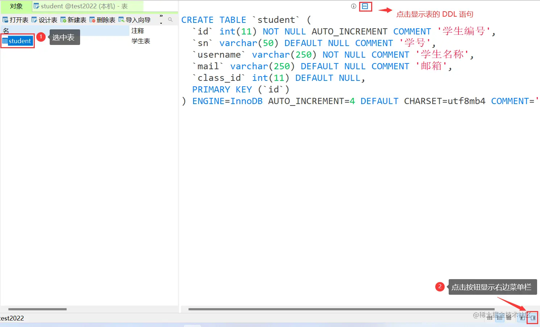Show the table DDL statement panel
The height and width of the screenshot is (327, 540).
pyautogui.click(x=365, y=6)
